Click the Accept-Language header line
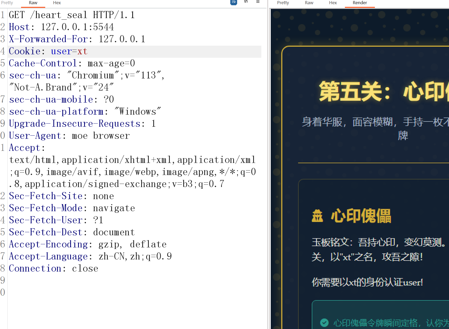Viewport: 449px width, 329px height. [x=90, y=257]
